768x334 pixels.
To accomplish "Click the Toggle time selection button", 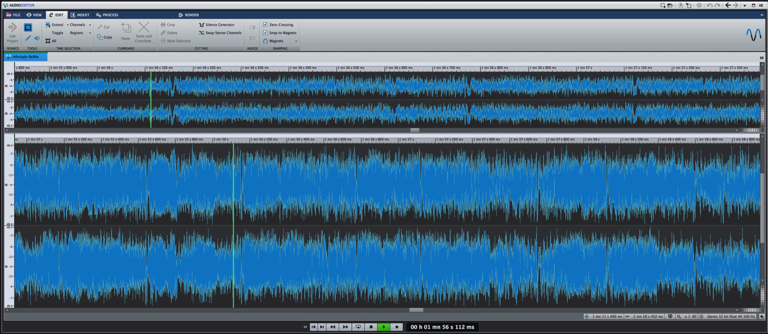I will coord(57,33).
